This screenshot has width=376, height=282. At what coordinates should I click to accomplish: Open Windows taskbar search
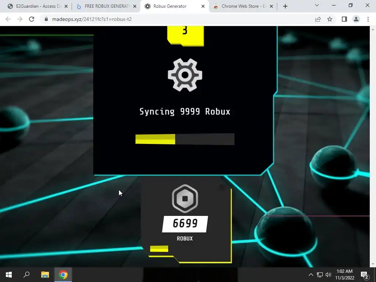[26, 275]
